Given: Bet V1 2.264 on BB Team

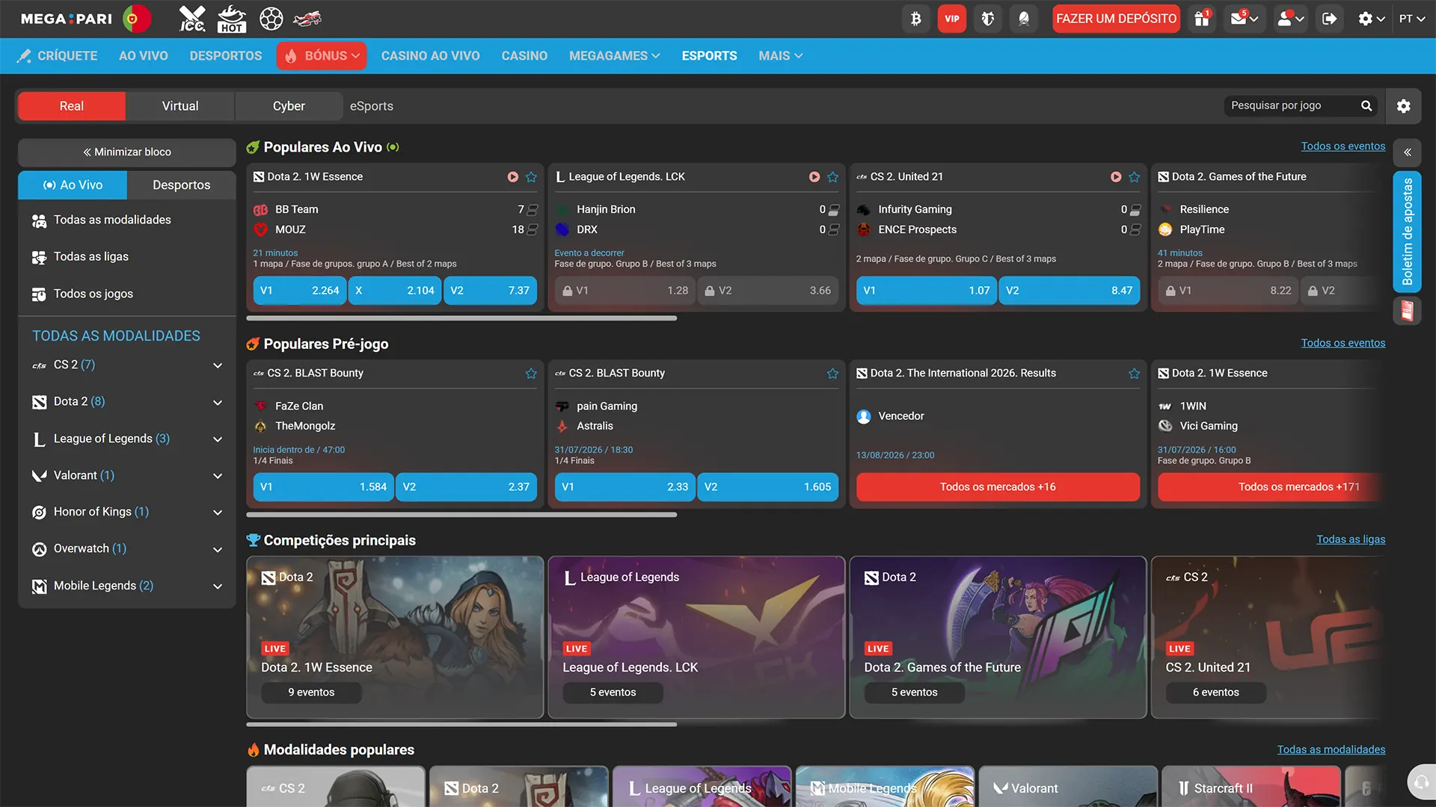Looking at the screenshot, I should [299, 291].
